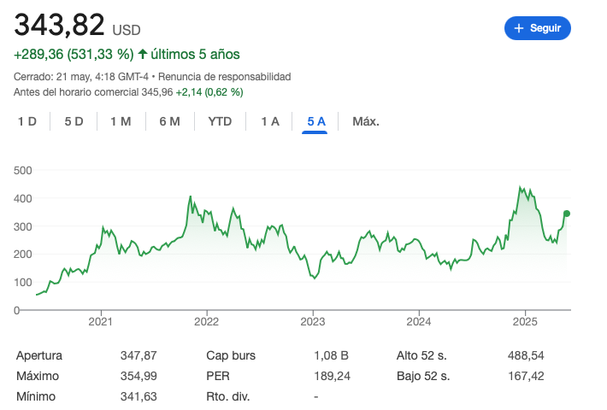Show the Máx. full history tab
Viewport: 607px width, 410px height.
click(x=366, y=121)
